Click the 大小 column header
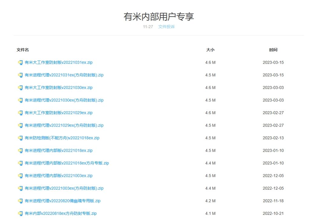This screenshot has height=223, width=310. (x=210, y=50)
